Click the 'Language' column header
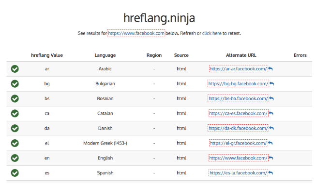This screenshot has width=316, height=186. [x=105, y=55]
